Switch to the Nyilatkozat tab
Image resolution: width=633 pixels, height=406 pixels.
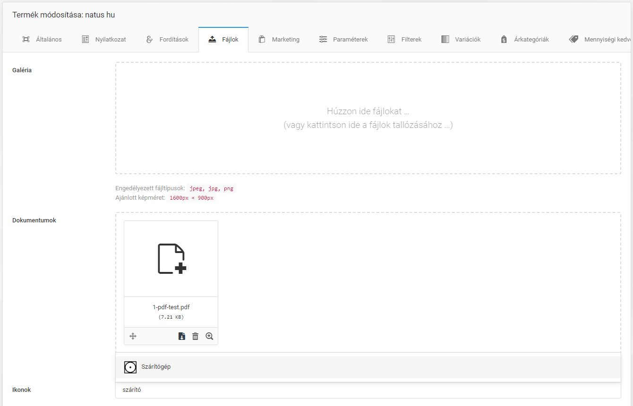coord(103,40)
